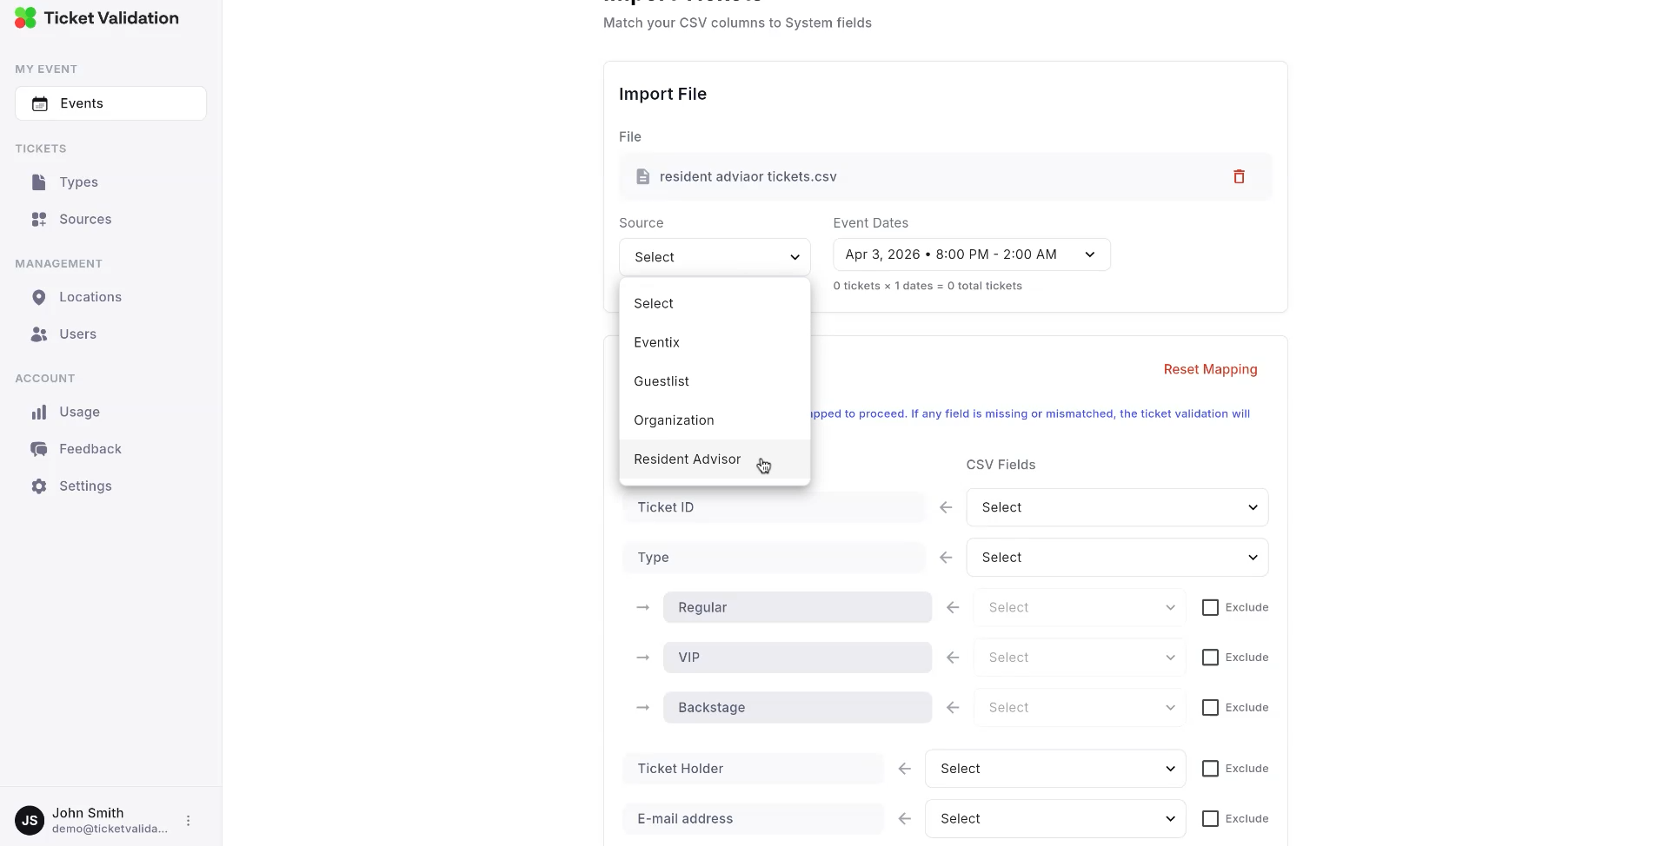
Task: Click the Settings gear icon
Action: tap(40, 486)
